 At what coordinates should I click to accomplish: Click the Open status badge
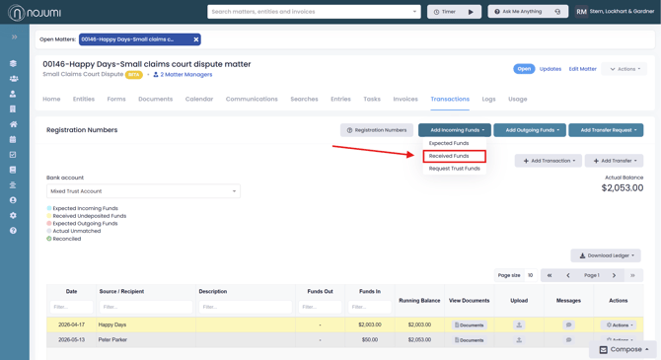coord(524,69)
